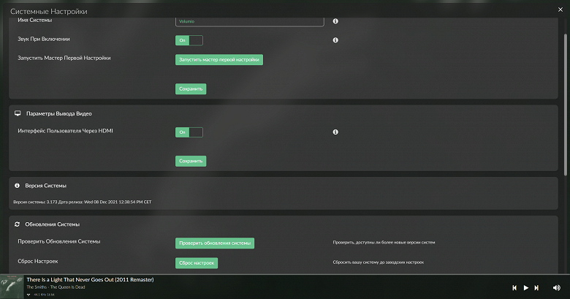Click the song title There Is a Light

pyautogui.click(x=90, y=280)
